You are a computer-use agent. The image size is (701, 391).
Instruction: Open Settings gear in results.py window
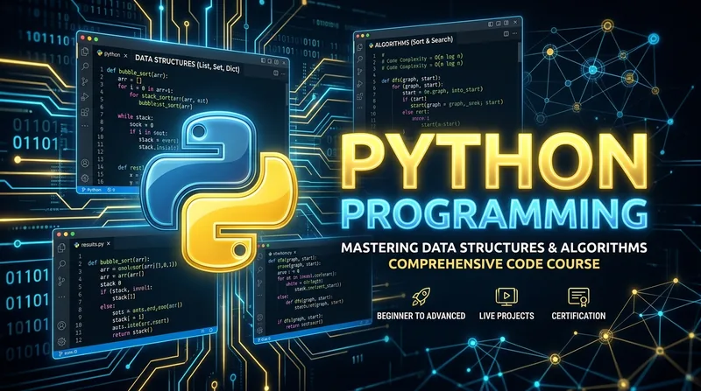pos(61,341)
